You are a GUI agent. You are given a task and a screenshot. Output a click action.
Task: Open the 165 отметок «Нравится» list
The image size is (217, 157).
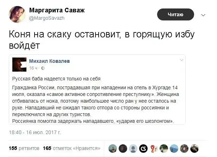(72, 148)
